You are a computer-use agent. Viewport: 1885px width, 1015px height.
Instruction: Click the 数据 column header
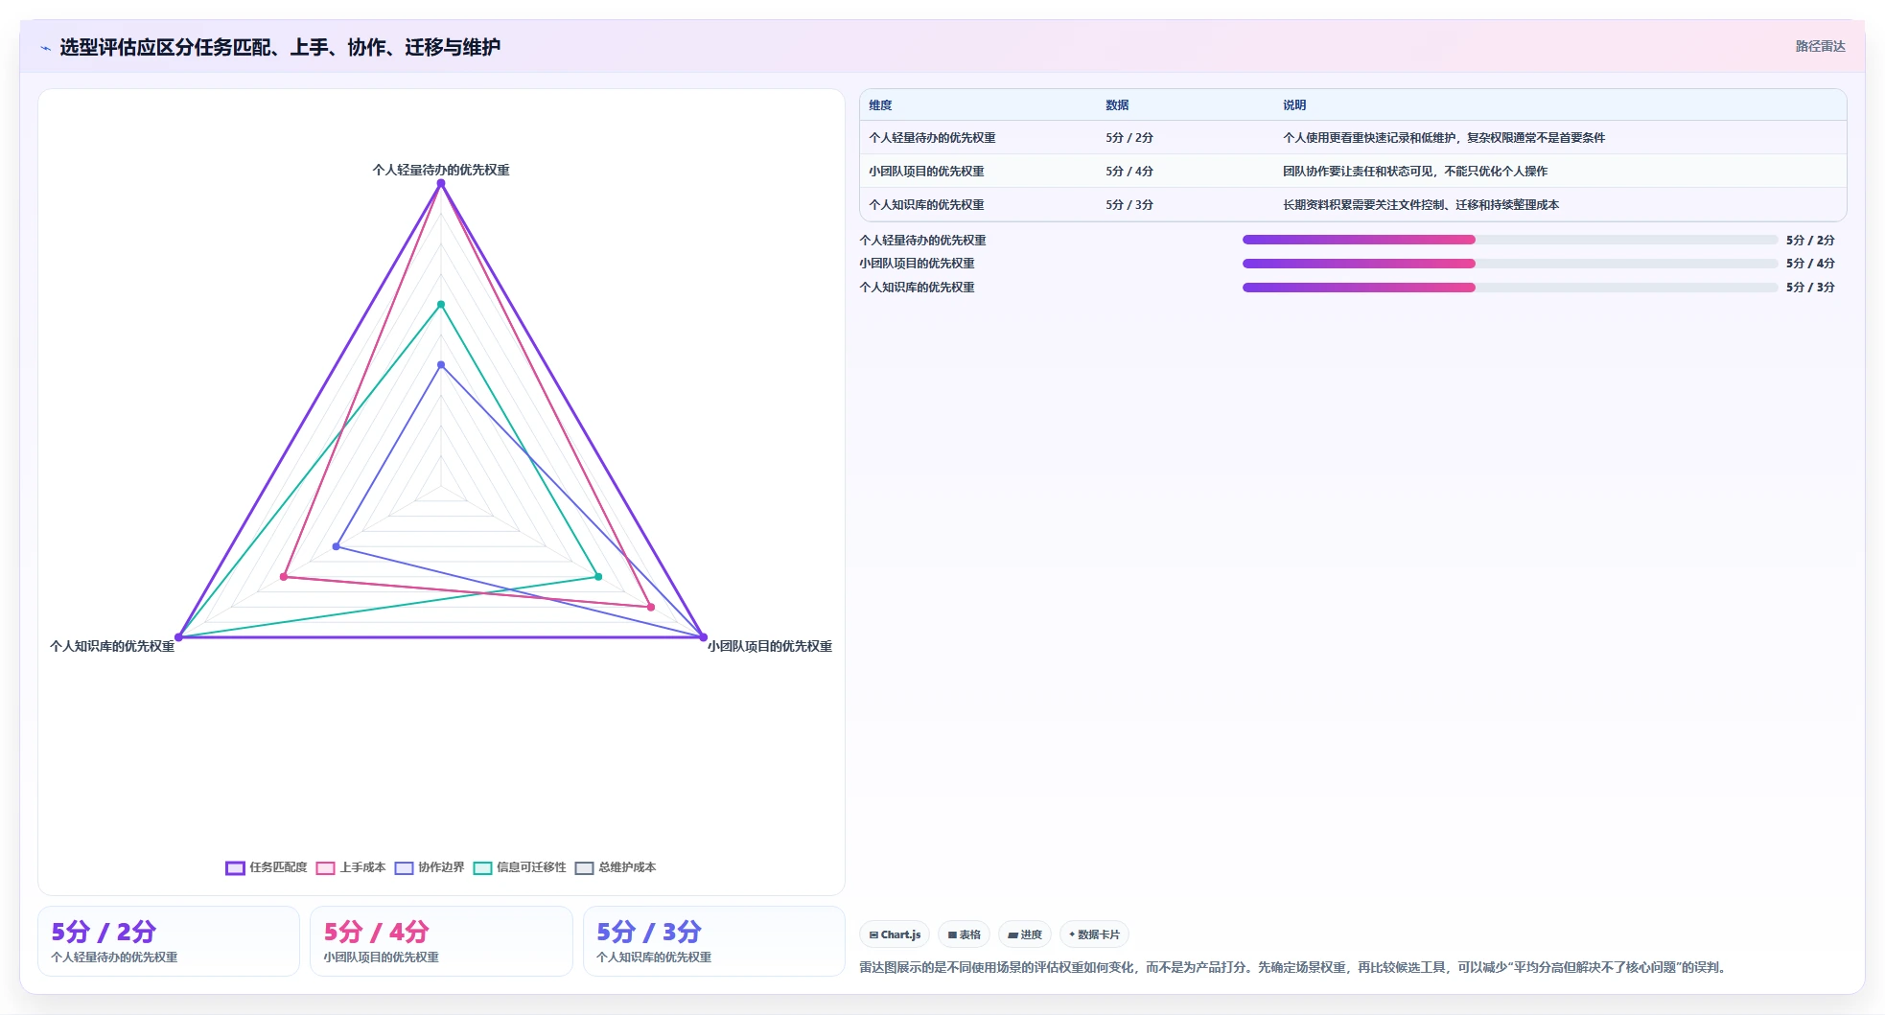(x=1117, y=105)
